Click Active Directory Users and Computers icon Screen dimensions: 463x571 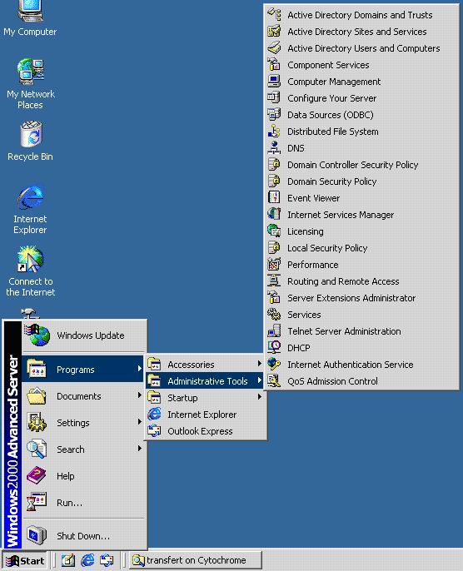tap(274, 48)
